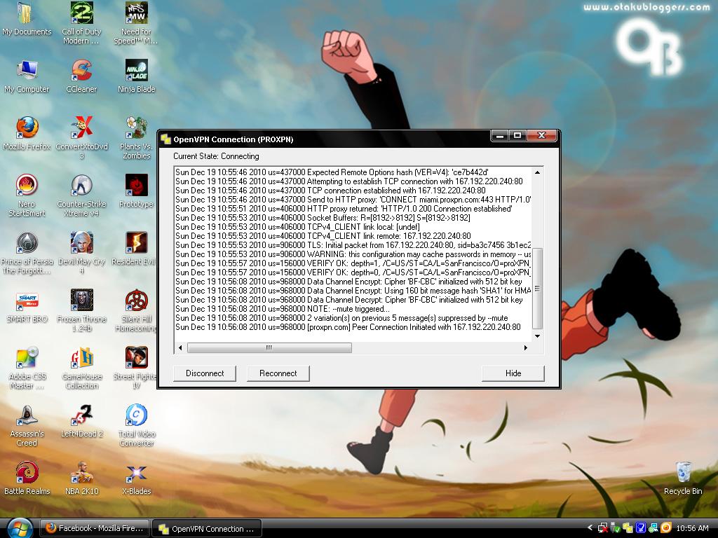Select the NBA 2K10 shortcut
The width and height of the screenshot is (718, 538).
81,478
